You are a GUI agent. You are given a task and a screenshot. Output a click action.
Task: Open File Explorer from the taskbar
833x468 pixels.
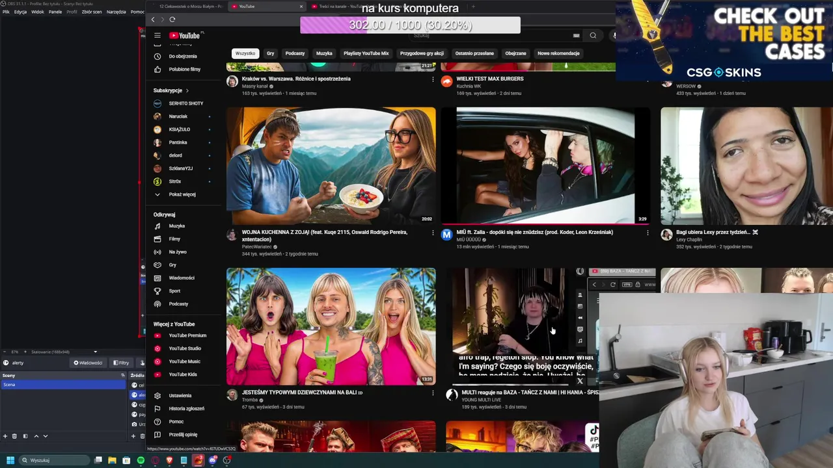pyautogui.click(x=112, y=460)
